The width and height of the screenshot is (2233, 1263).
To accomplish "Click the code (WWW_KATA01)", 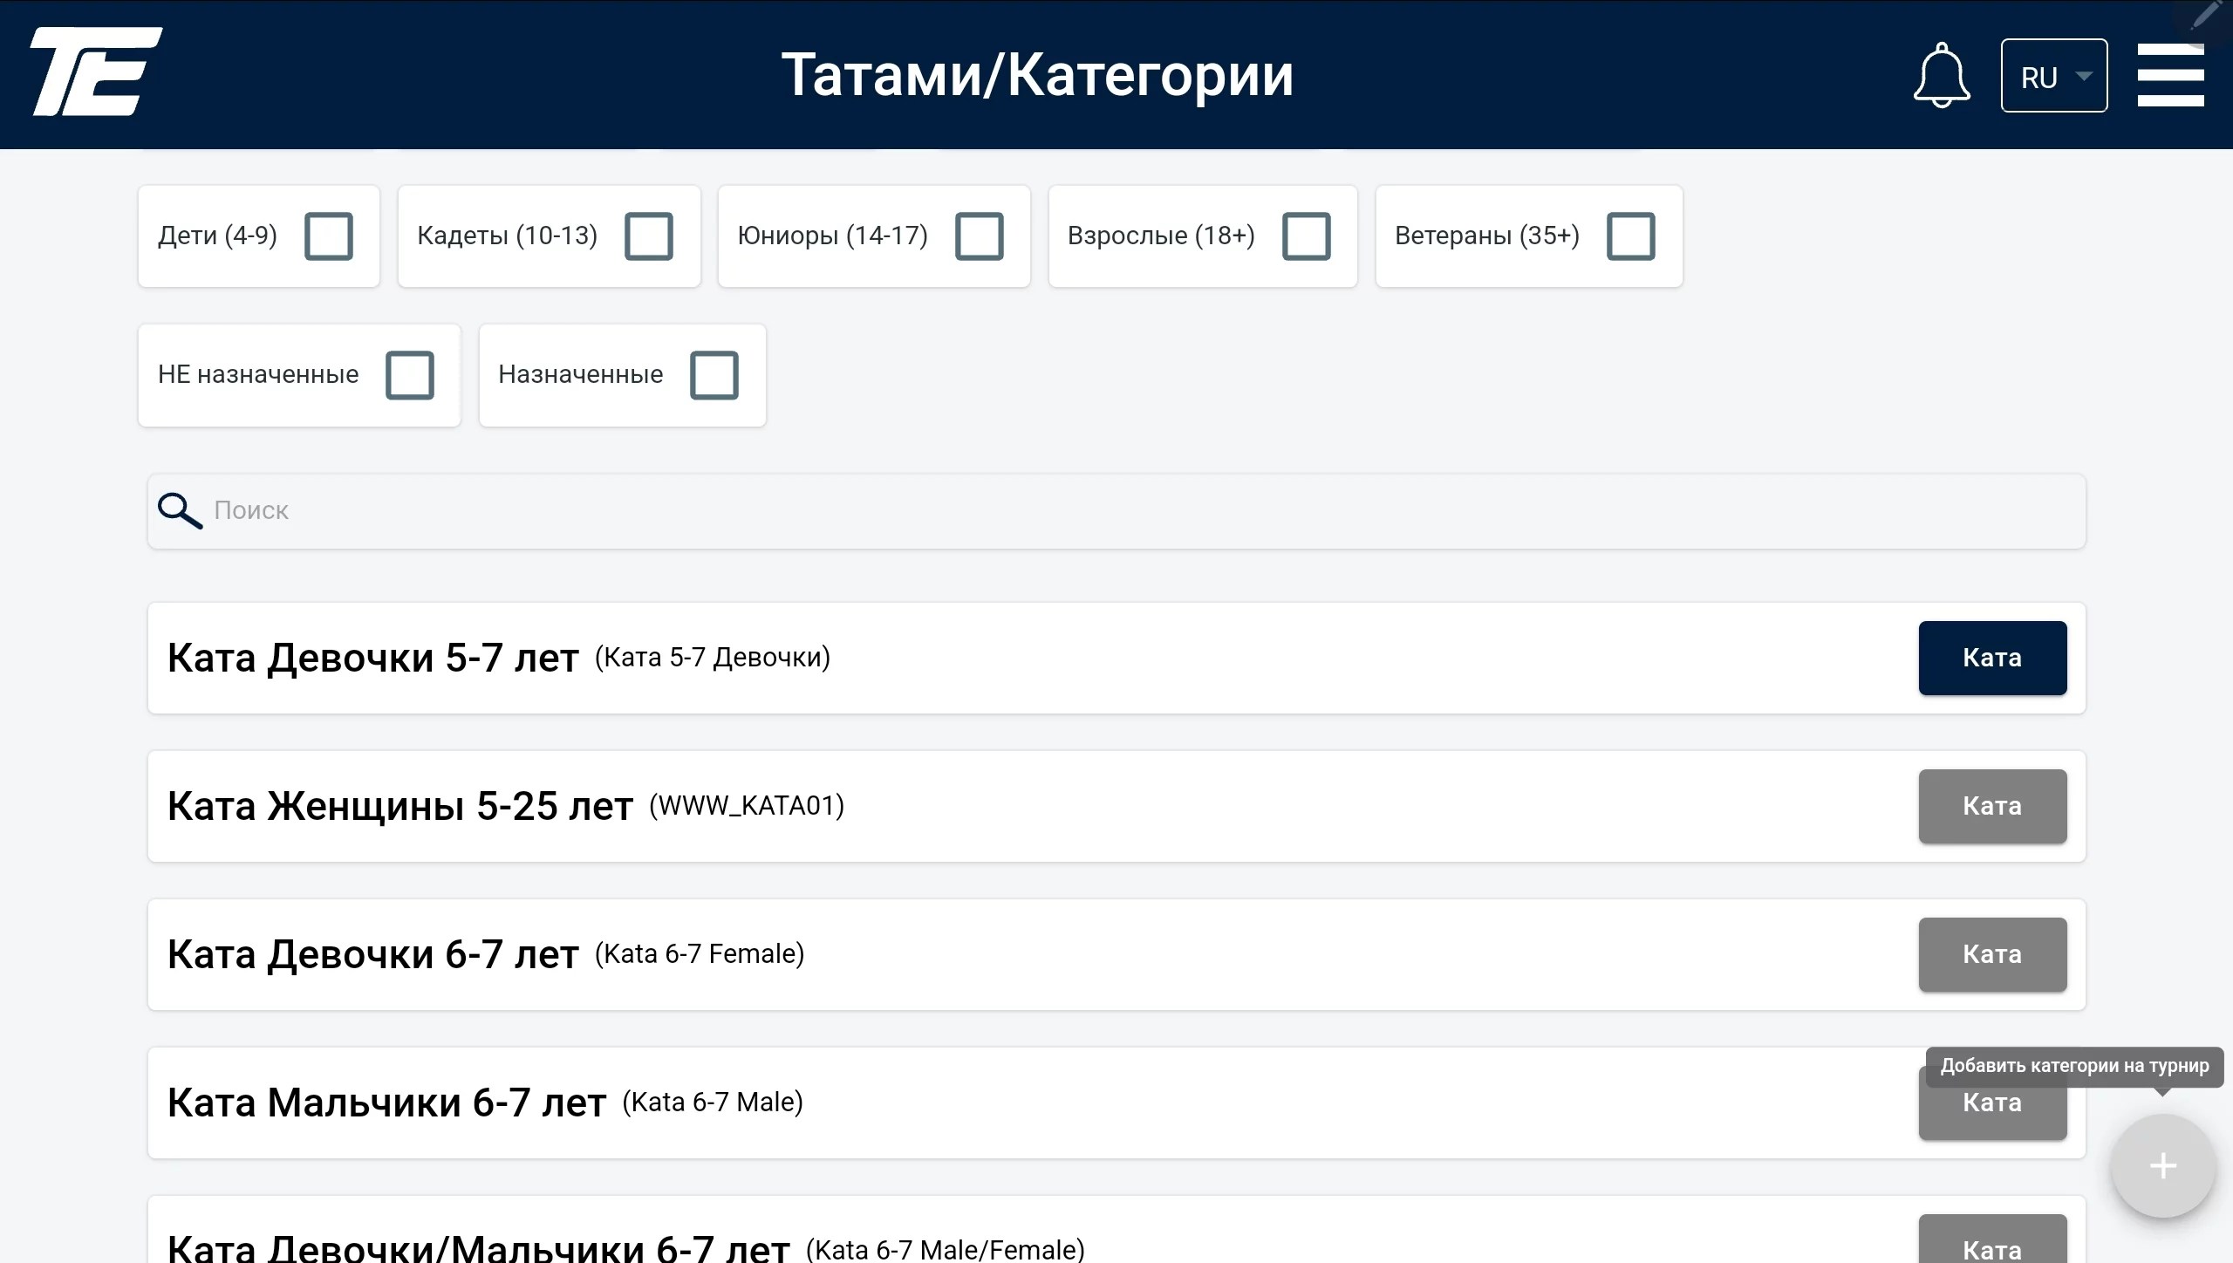I will [747, 805].
